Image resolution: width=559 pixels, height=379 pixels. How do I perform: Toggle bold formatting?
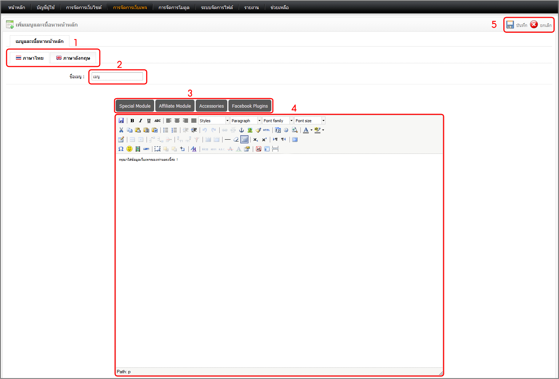click(132, 120)
